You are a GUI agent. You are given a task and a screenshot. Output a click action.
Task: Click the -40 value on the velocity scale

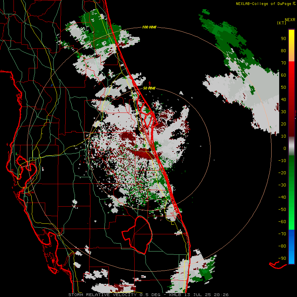(x=282, y=197)
